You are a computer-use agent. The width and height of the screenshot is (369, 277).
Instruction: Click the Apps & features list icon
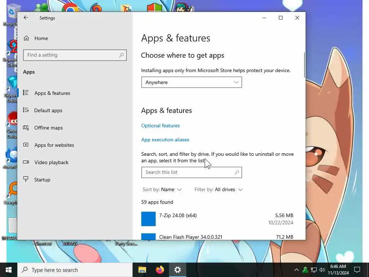(x=26, y=93)
